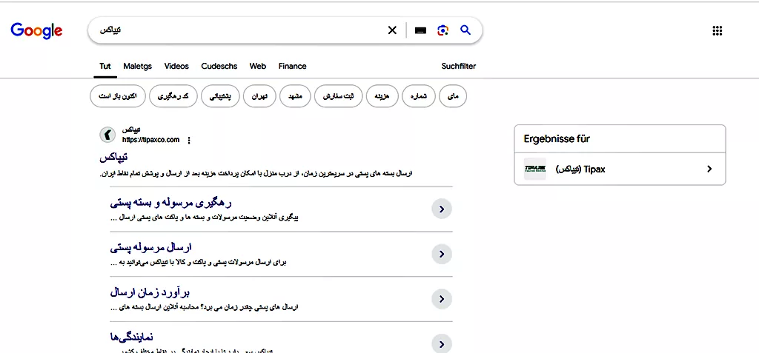Screen dimensions: 759x353
Task: Click the description starting 'ارسال بسته های پستی در سریعترین زمان'
Action: pyautogui.click(x=256, y=173)
